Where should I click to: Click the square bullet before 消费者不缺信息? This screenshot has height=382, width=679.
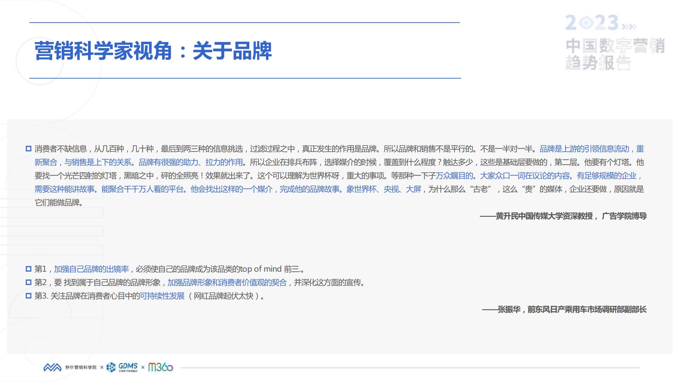pyautogui.click(x=29, y=149)
